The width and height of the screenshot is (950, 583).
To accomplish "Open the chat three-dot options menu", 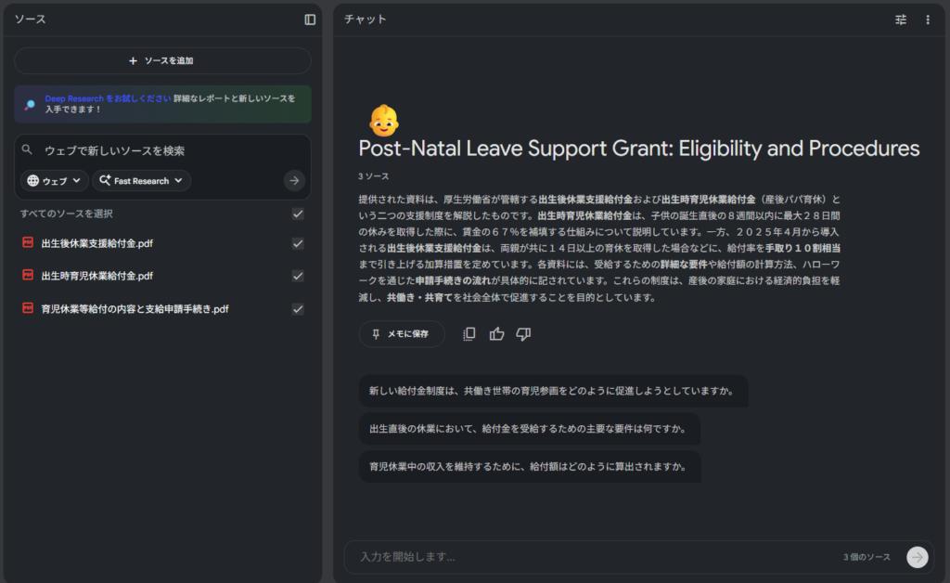I will 928,19.
